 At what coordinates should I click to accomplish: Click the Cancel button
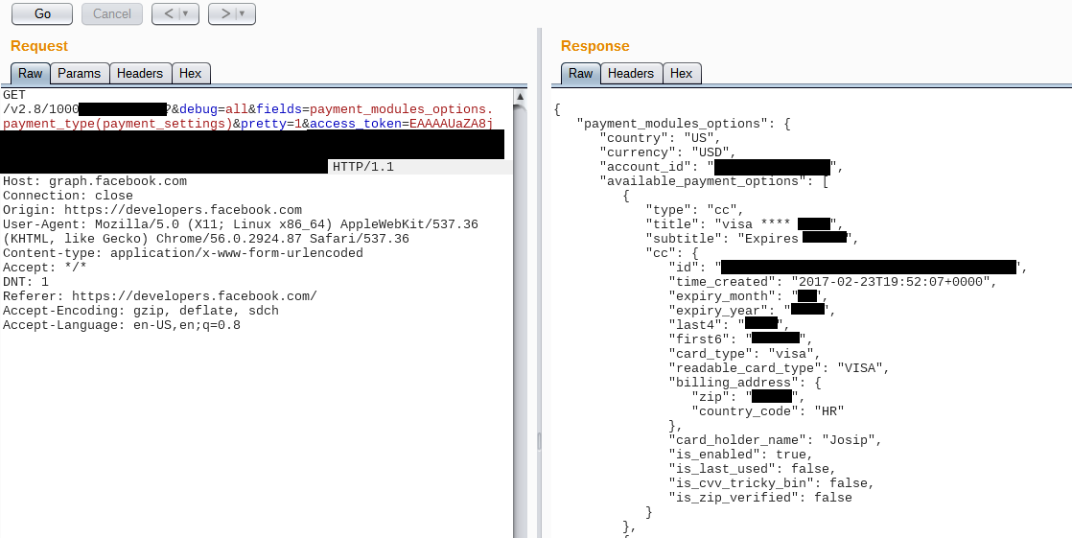(112, 13)
